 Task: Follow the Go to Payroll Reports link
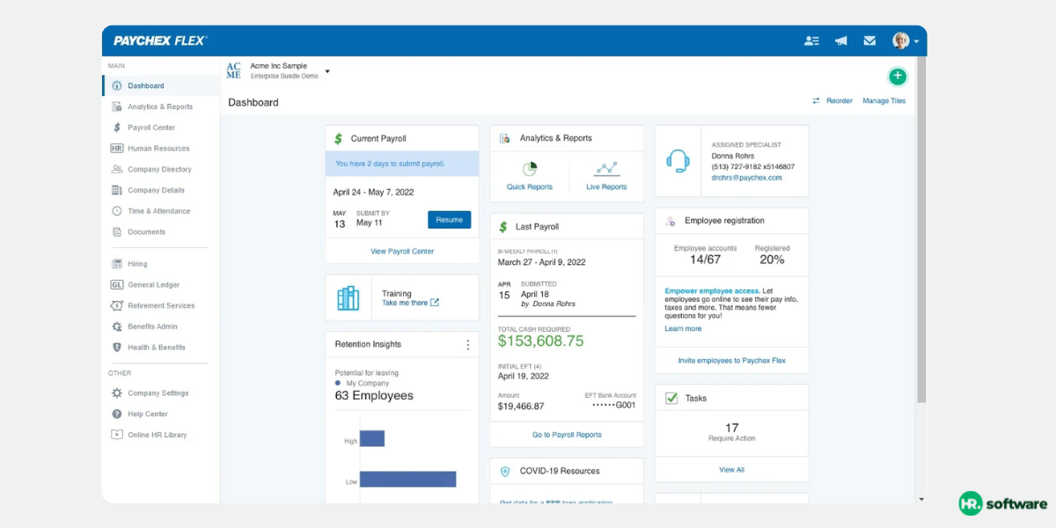pyautogui.click(x=567, y=435)
